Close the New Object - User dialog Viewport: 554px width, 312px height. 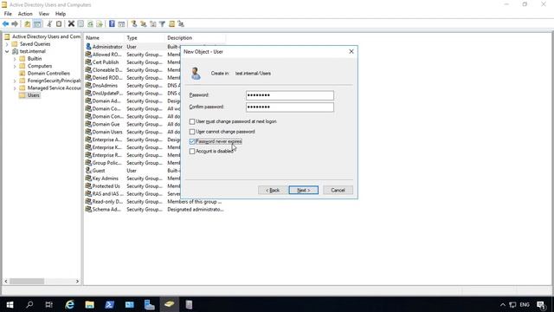351,51
